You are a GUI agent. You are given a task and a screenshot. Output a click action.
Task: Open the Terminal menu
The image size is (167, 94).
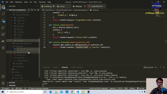pos(42,2)
